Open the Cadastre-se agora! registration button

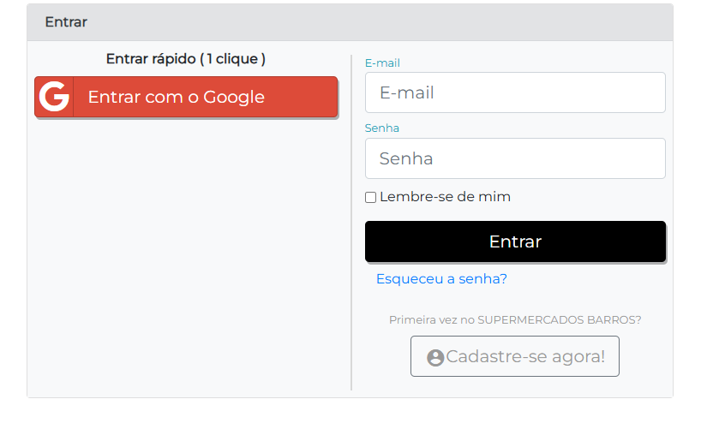pyautogui.click(x=515, y=356)
